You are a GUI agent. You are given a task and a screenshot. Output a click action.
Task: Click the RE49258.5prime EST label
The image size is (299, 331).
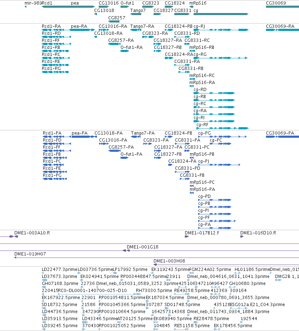pyautogui.click(x=192, y=291)
